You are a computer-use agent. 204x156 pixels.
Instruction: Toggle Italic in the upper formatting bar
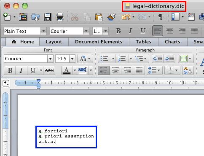[x=131, y=31]
